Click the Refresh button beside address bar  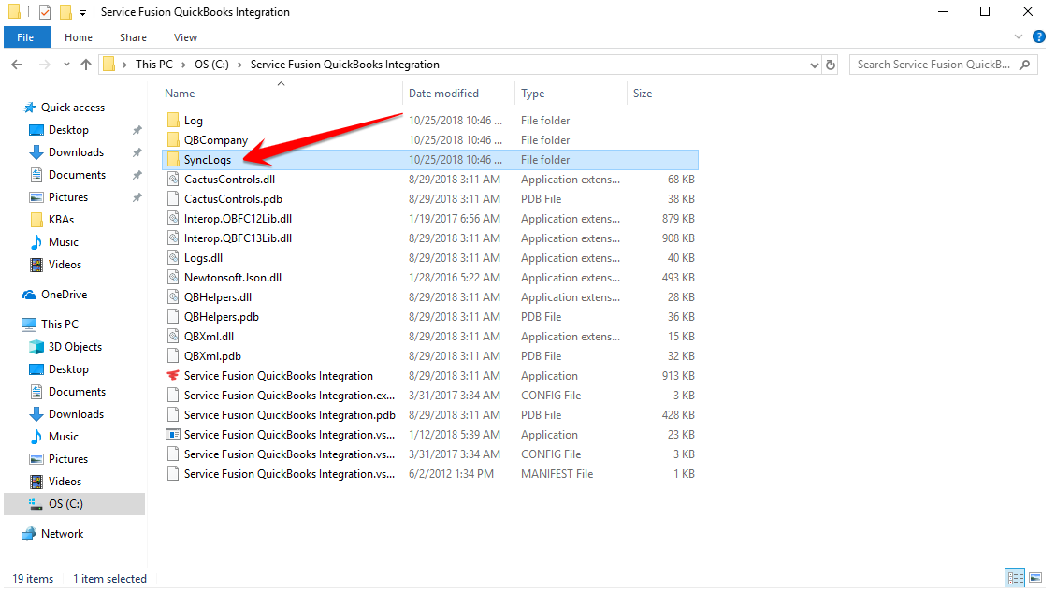[831, 65]
